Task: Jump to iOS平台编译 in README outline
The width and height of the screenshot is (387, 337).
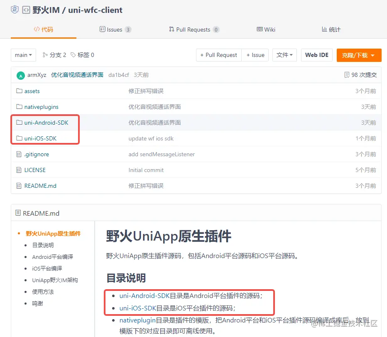Action: (47, 268)
